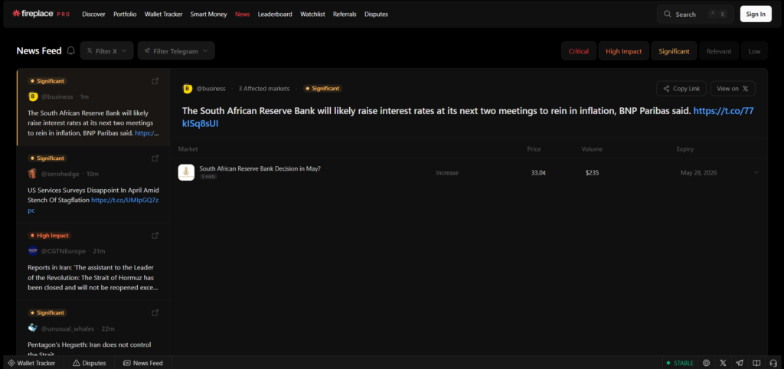Click the support headset icon

tap(773, 363)
